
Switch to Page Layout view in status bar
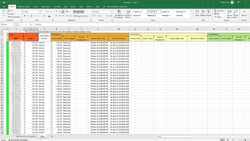228,140
